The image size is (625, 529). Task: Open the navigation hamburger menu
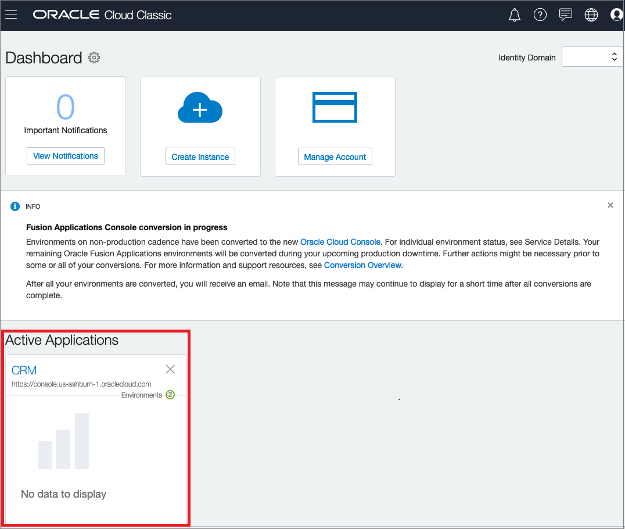[x=11, y=15]
